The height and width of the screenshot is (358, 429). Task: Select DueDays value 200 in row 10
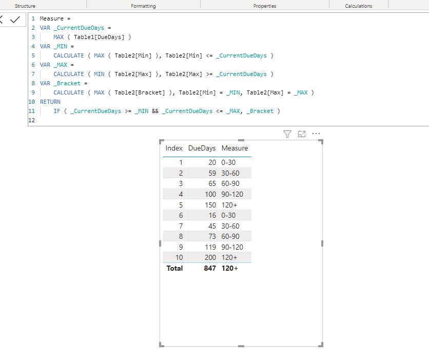point(210,257)
